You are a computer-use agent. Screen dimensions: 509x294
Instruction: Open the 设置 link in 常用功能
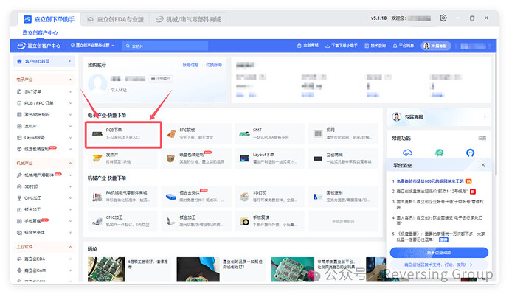point(482,139)
